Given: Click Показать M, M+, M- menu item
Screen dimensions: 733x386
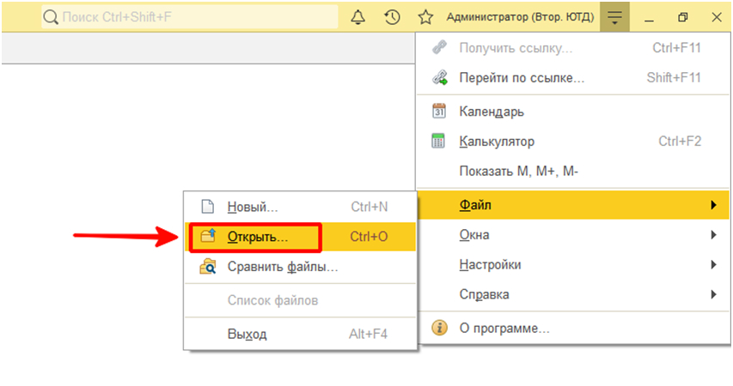Looking at the screenshot, I should pyautogui.click(x=519, y=172).
